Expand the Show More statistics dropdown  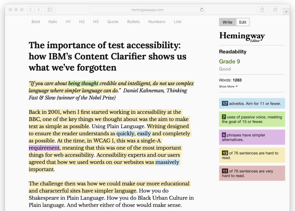coord(228,87)
